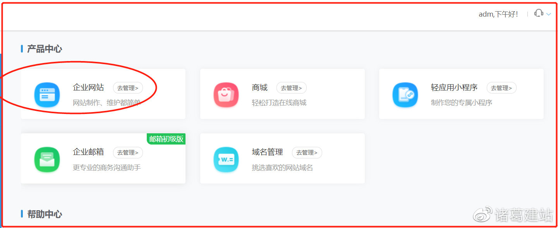
Task: Click the 域名管理 W.= icon
Action: 226,159
